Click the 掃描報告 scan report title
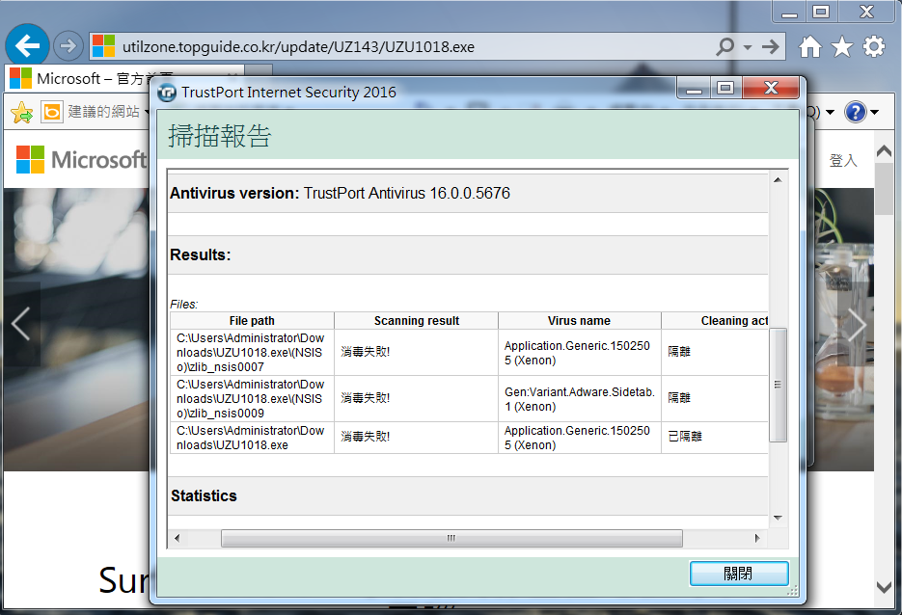 click(x=219, y=136)
